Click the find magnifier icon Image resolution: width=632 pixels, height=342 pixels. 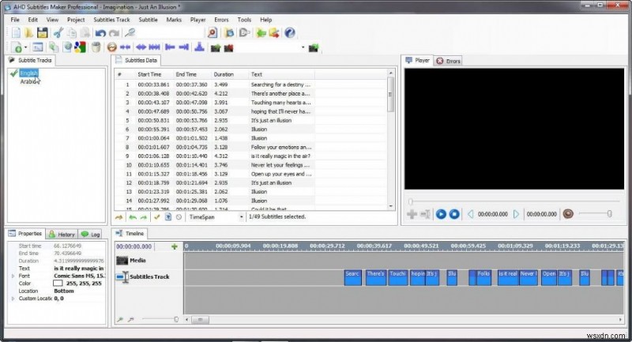pos(130,33)
